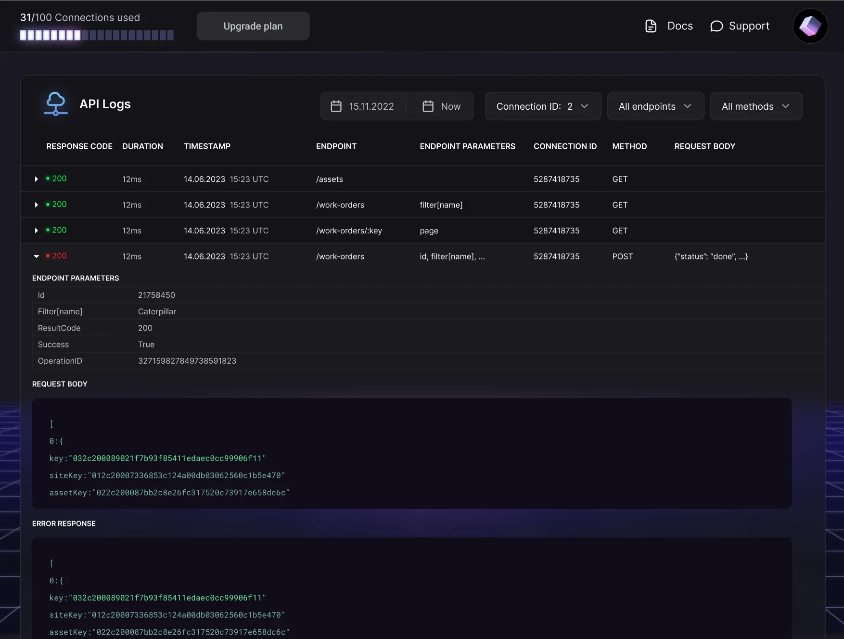Click the siteKey line in ERROR RESPONSE code
The height and width of the screenshot is (639, 844).
[167, 615]
